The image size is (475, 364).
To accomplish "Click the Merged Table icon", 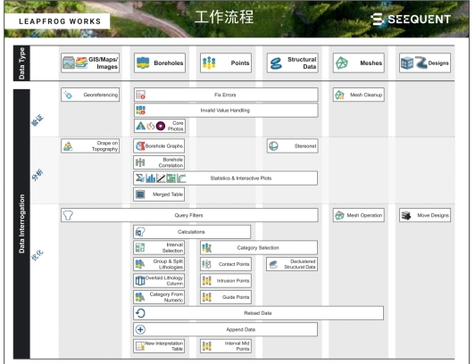I will click(x=140, y=194).
